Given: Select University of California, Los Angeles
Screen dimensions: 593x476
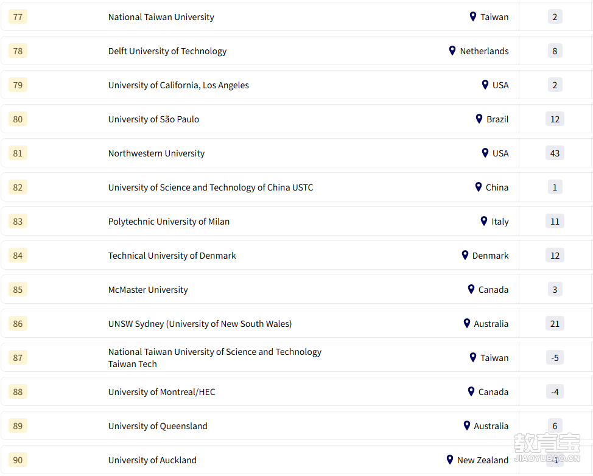Looking at the screenshot, I should click(178, 85).
